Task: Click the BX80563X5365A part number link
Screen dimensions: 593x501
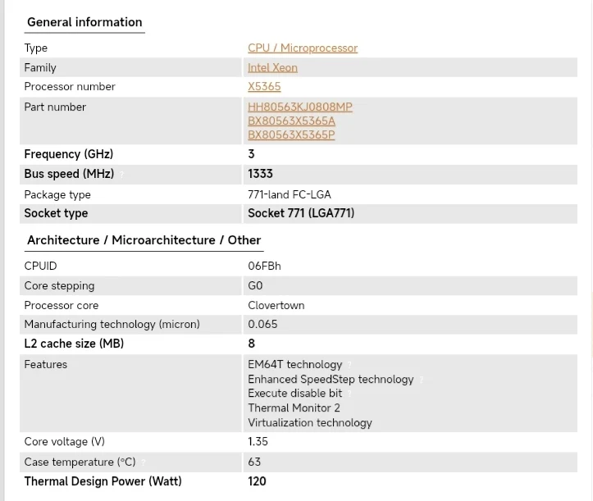Action: tap(291, 121)
